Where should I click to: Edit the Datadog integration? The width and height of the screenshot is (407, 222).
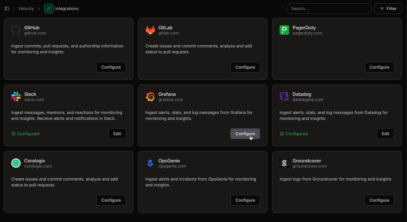tap(385, 134)
